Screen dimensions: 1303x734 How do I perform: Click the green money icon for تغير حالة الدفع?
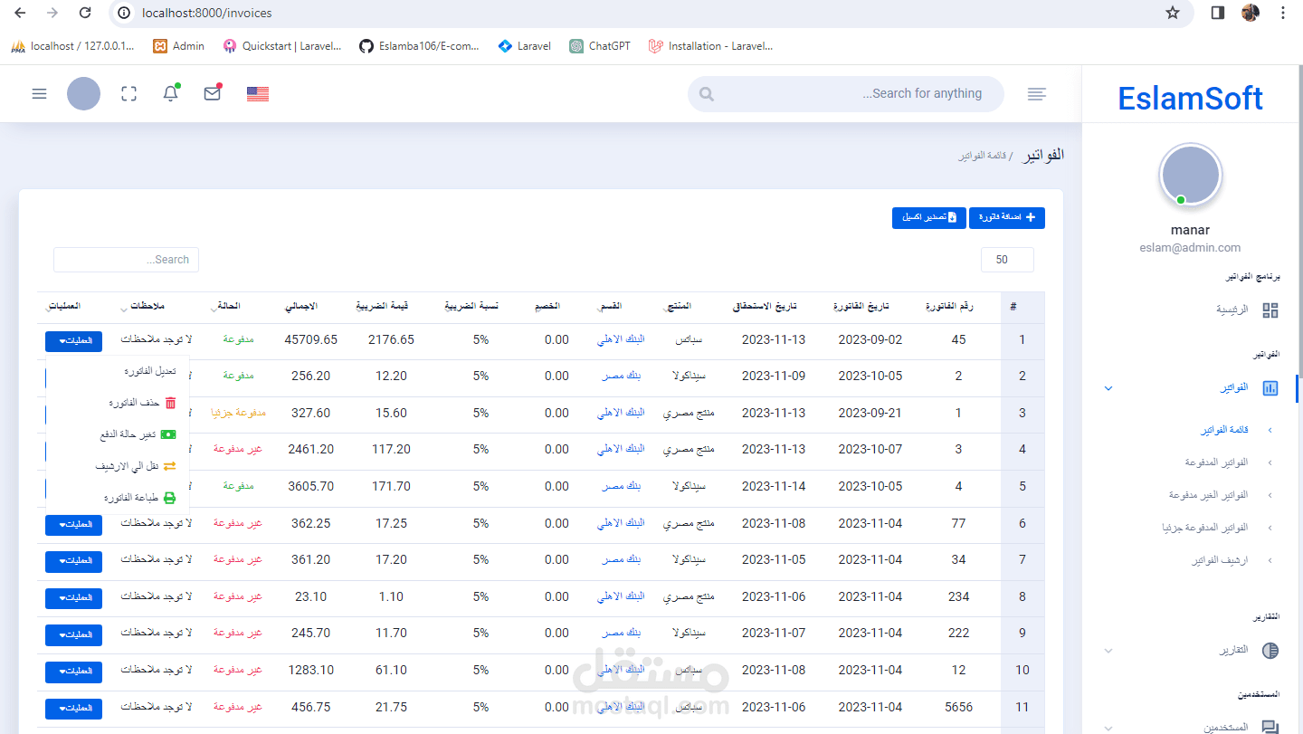tap(168, 434)
